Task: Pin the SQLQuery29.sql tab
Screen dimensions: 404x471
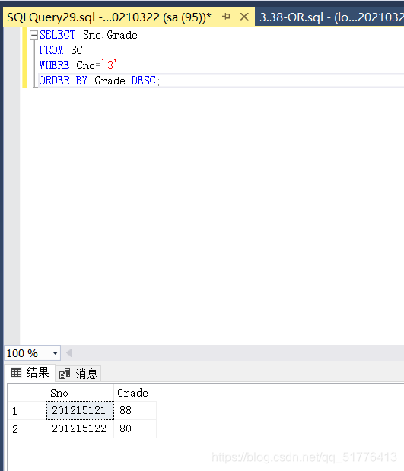Action: pyautogui.click(x=226, y=17)
